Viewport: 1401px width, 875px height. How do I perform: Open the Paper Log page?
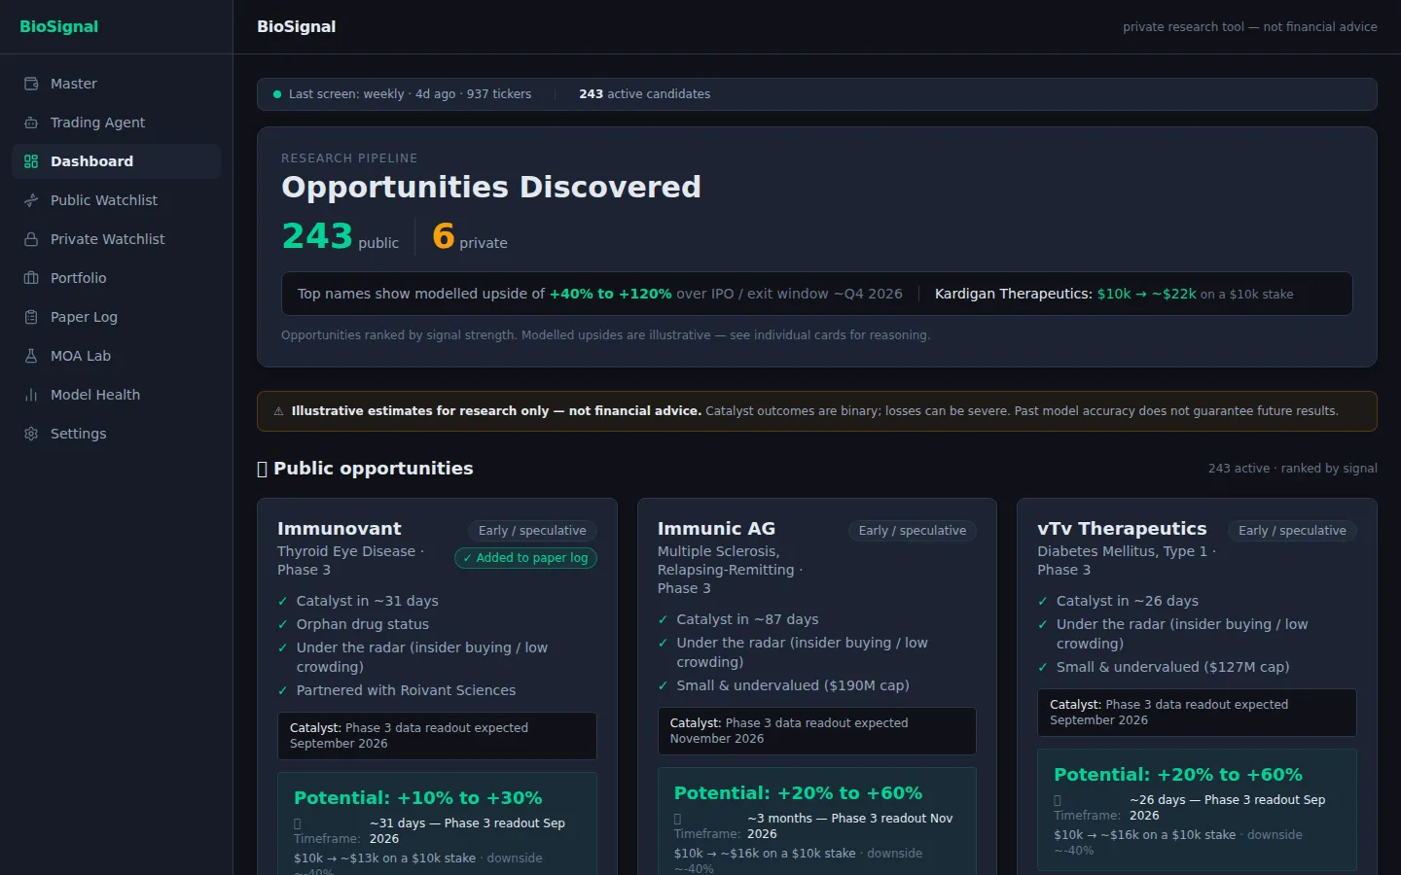pyautogui.click(x=116, y=317)
